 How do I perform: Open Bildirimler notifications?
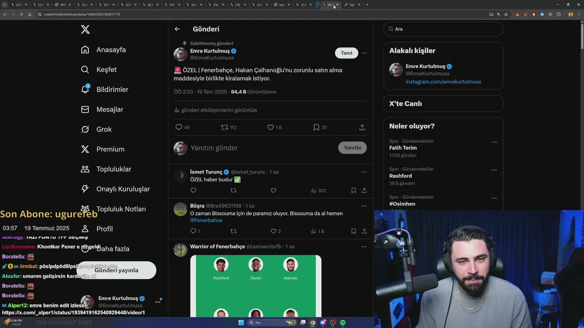tap(104, 90)
